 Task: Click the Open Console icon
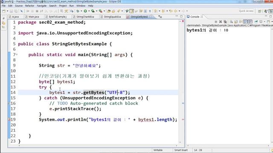tap(268, 22)
